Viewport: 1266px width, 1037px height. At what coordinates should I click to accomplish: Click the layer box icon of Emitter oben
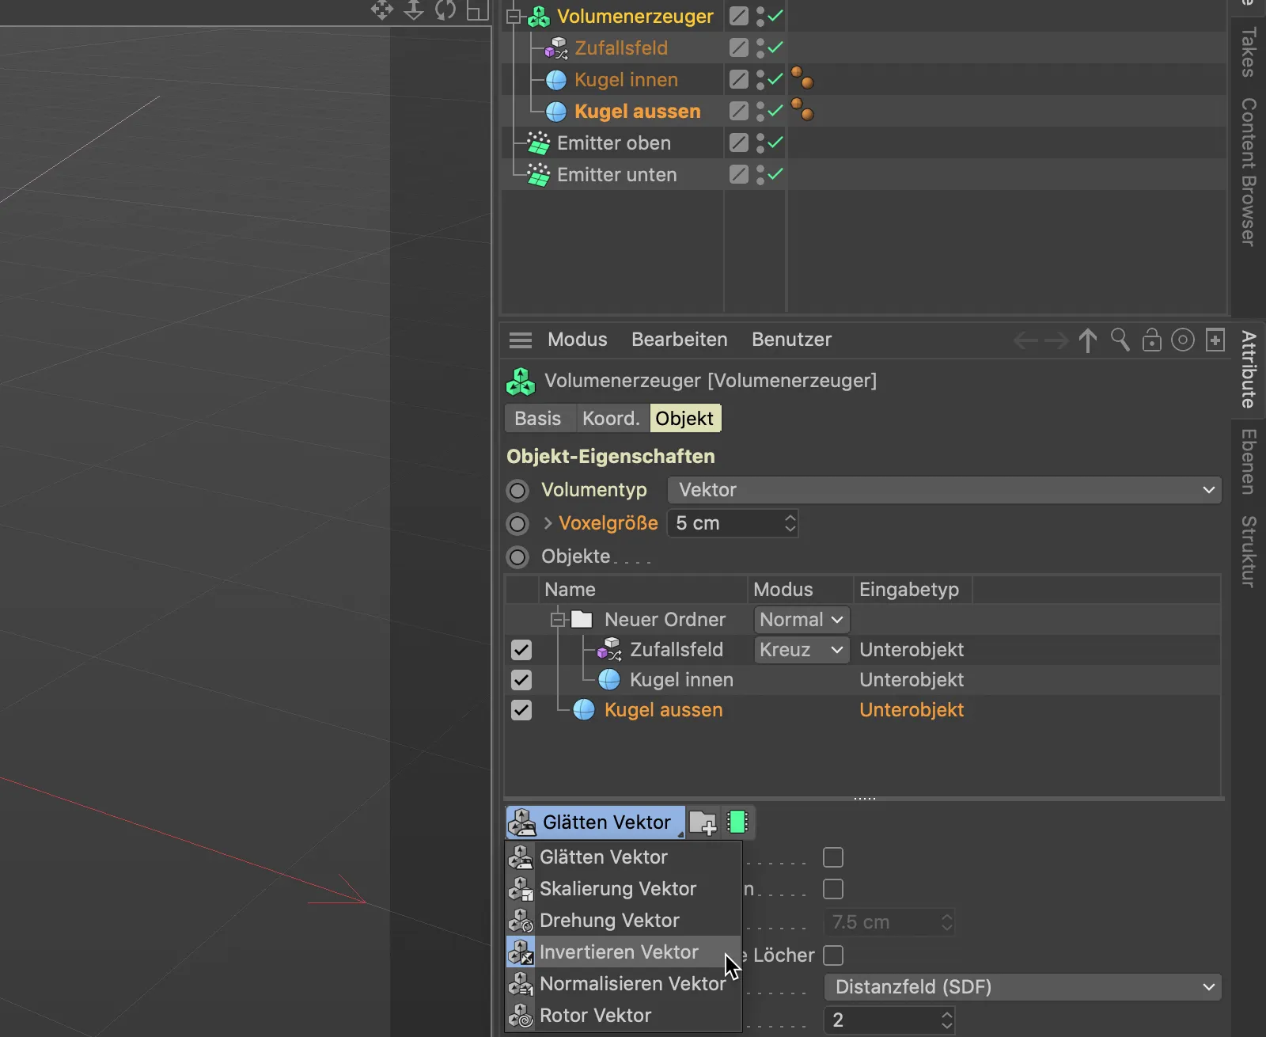pos(739,142)
